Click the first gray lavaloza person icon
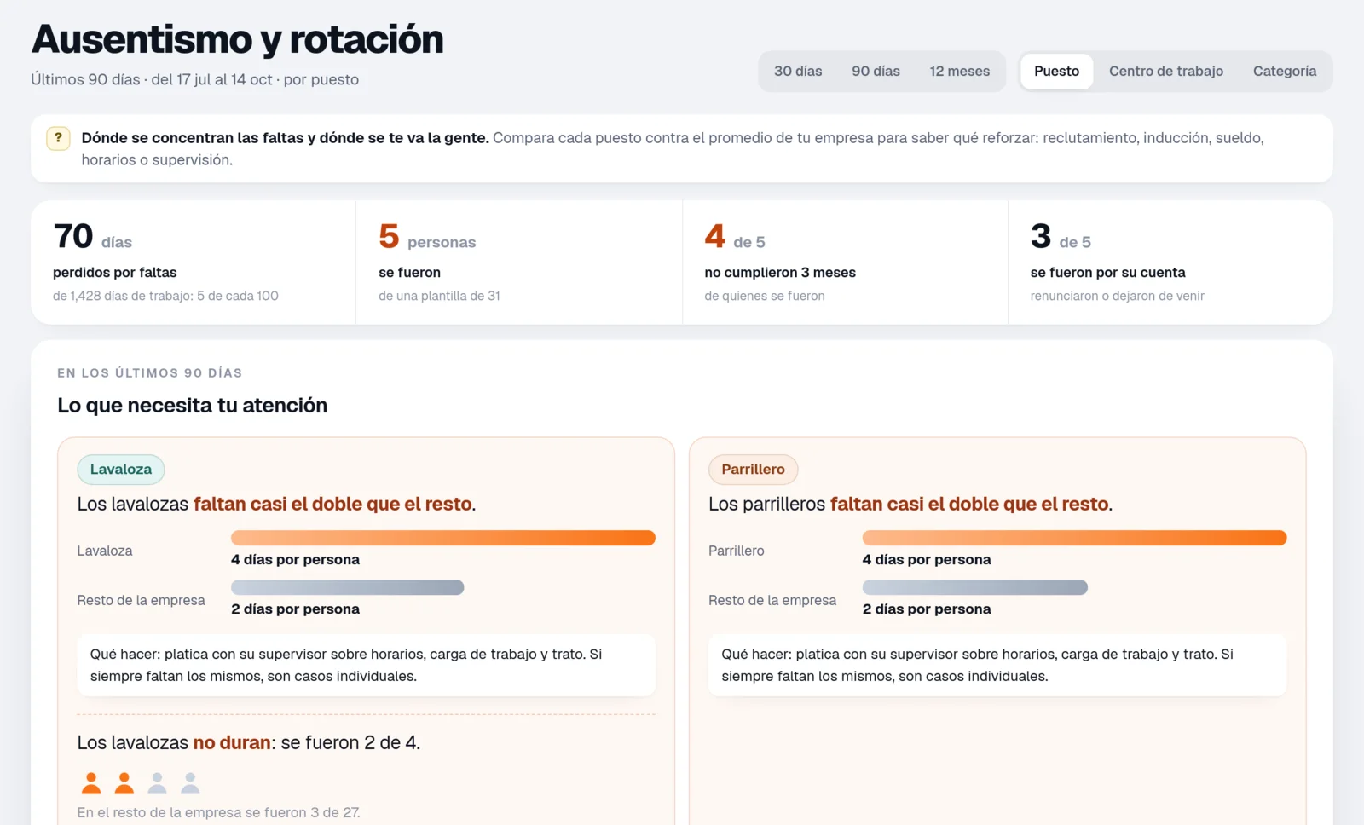 tap(157, 782)
